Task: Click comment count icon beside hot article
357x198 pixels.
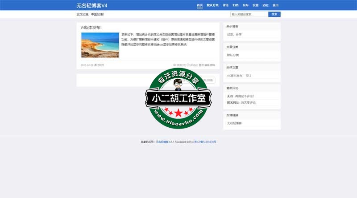Action: pyautogui.click(x=247, y=76)
